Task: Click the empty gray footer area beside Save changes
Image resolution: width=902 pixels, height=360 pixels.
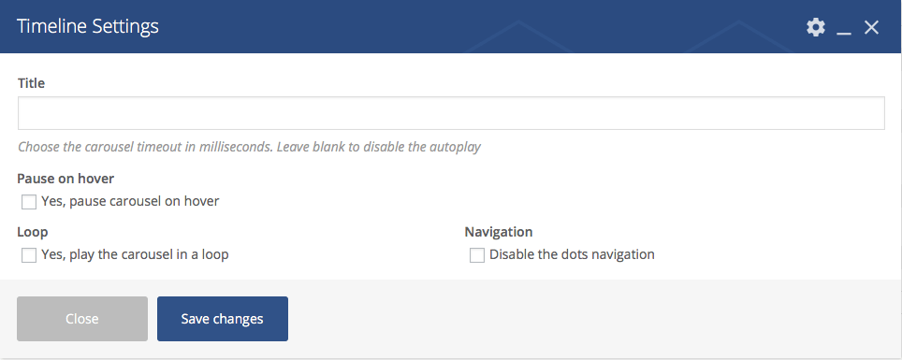Action: point(592,319)
